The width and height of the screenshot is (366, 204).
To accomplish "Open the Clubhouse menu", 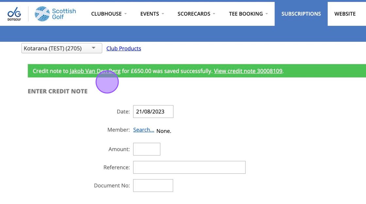I will (x=106, y=14).
